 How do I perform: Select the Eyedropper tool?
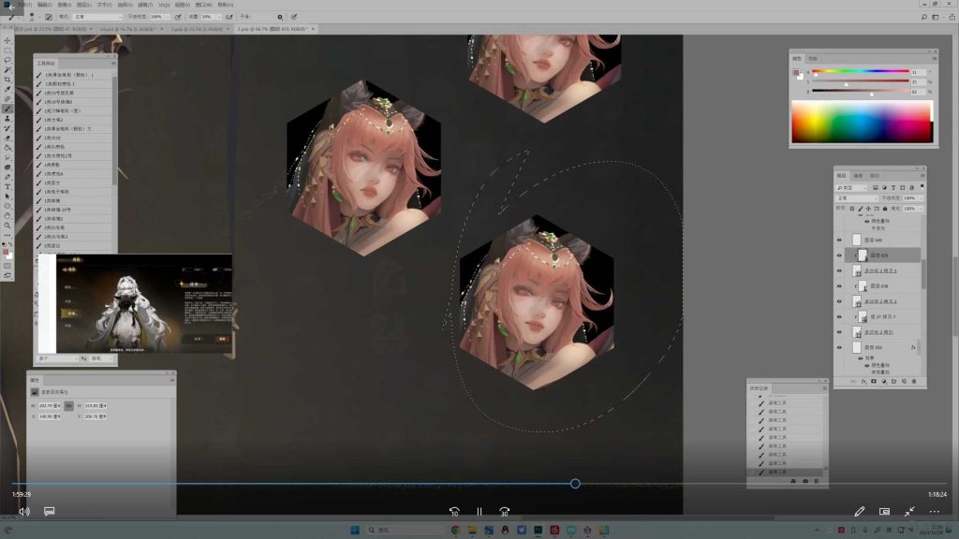coord(7,90)
